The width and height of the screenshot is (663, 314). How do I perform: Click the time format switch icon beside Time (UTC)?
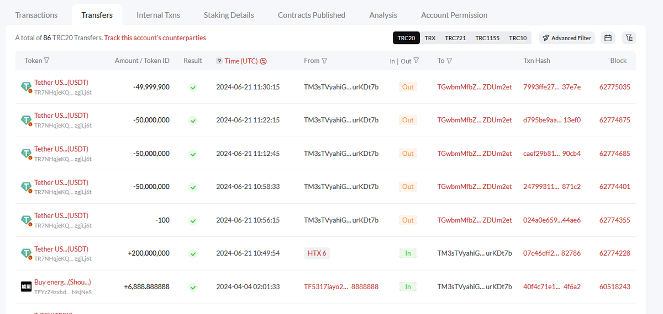point(264,61)
